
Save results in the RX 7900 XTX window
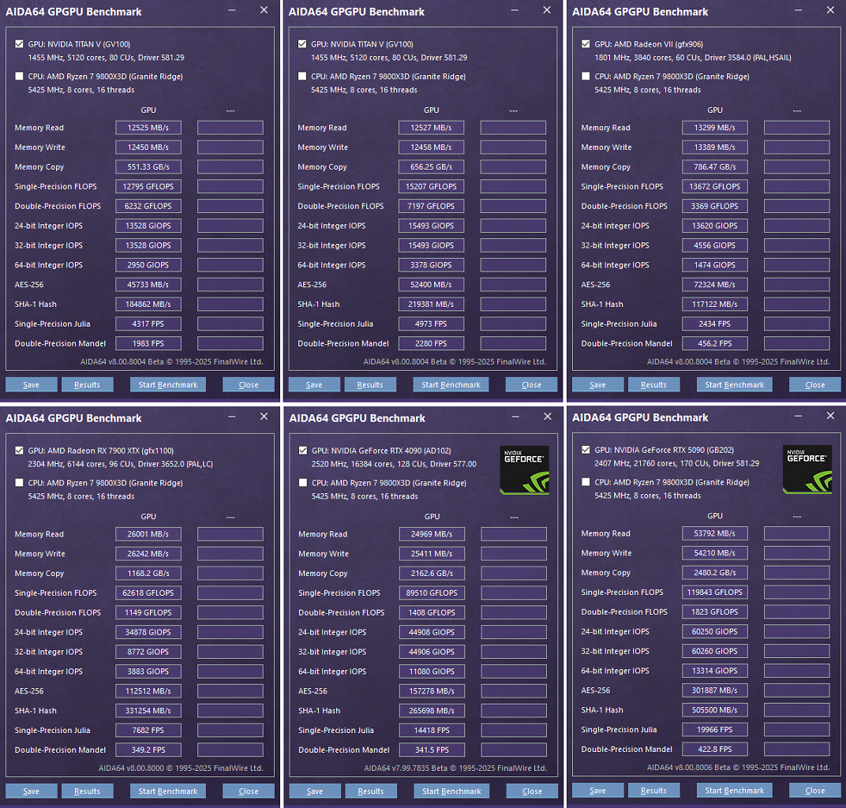click(32, 791)
